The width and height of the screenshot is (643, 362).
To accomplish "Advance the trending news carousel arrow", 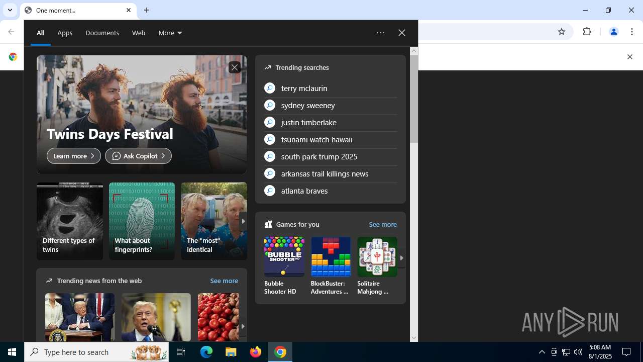I will pos(243,326).
